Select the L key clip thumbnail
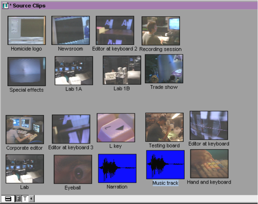Screen dimensions: 258x204 coord(116,128)
